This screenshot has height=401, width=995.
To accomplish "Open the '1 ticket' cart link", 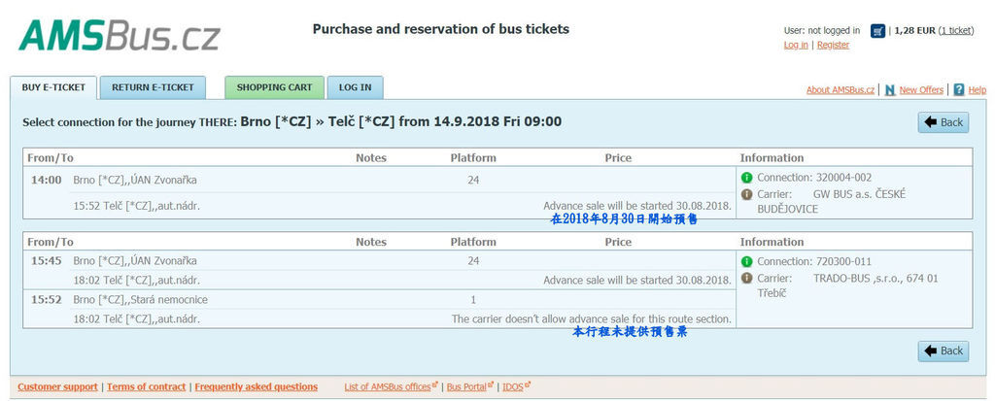I will (x=955, y=30).
